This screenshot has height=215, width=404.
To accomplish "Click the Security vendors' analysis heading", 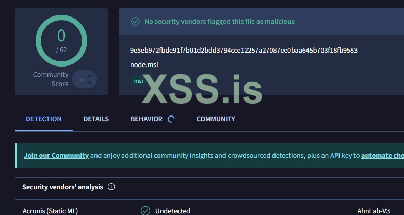I will [62, 187].
